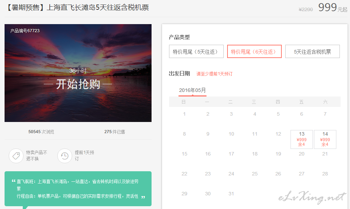Choose departure date May 13 priced ¥999
350x209 pixels.
(x=302, y=139)
